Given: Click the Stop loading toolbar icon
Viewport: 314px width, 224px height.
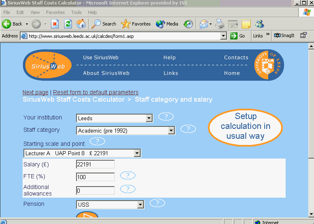Looking at the screenshot, I should 55,24.
